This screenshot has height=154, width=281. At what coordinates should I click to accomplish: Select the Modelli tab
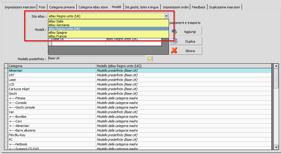(x=116, y=7)
